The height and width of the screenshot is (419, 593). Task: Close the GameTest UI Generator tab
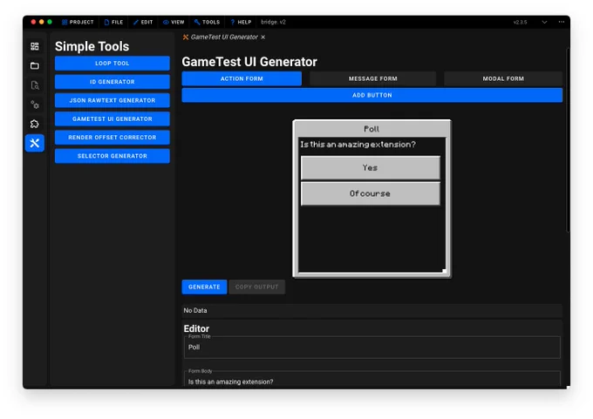[262, 37]
